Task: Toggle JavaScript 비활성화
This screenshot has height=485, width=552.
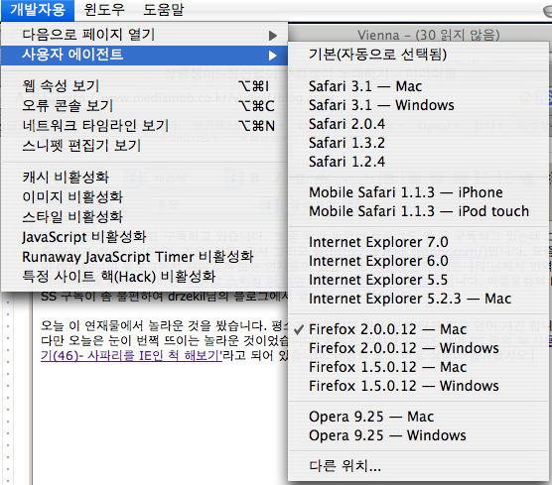Action: click(x=144, y=237)
